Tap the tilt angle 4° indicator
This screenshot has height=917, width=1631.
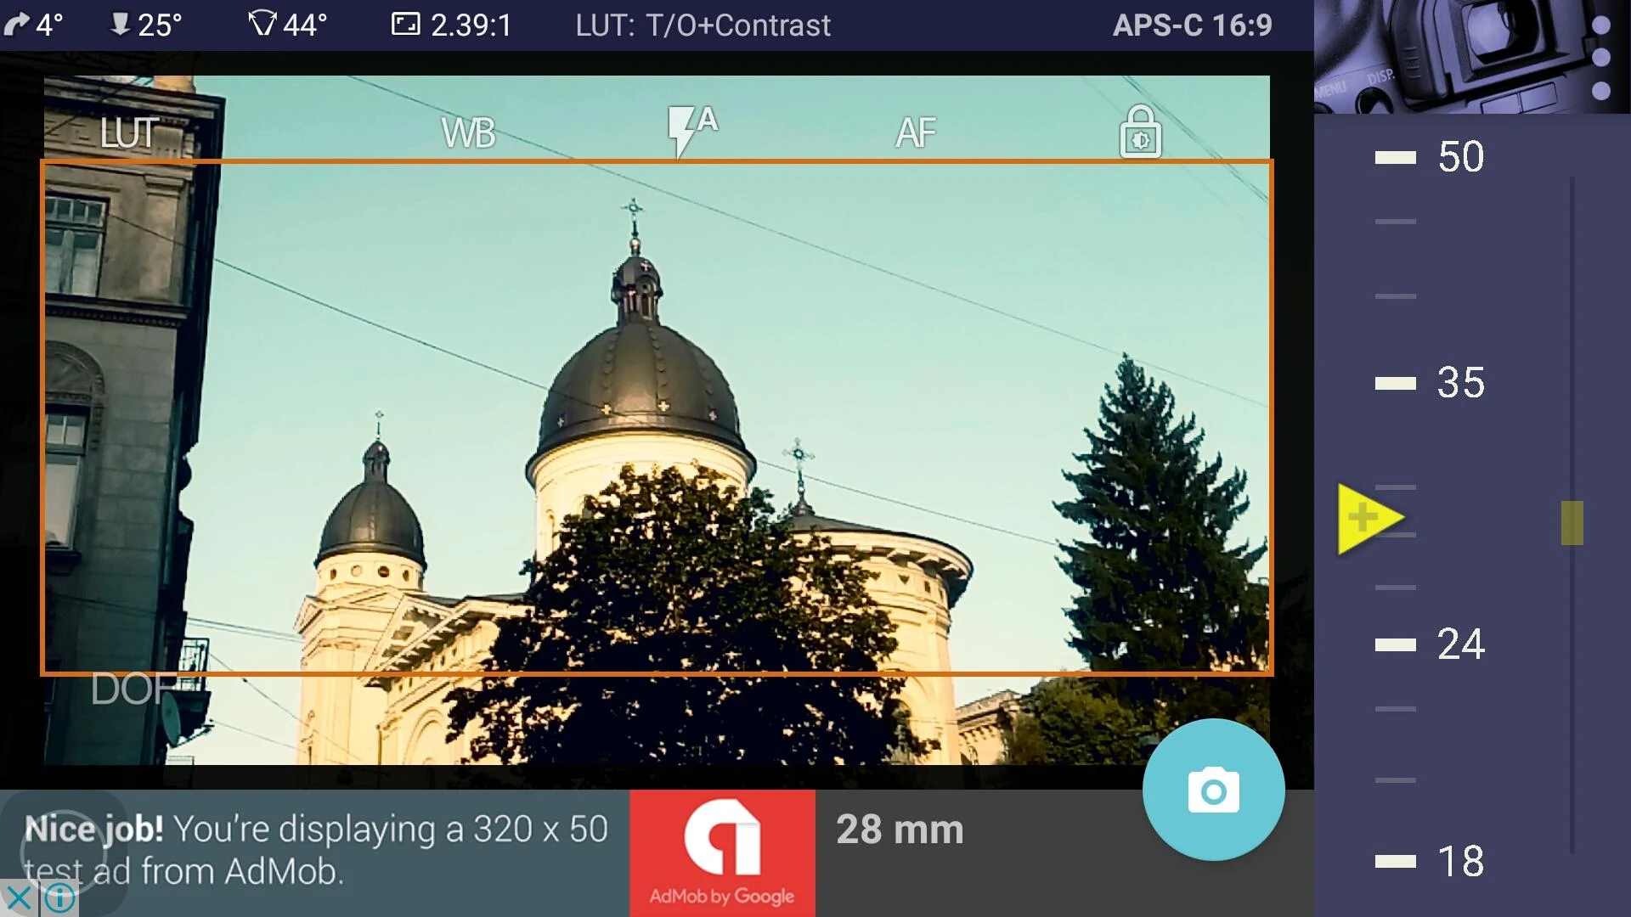[34, 25]
